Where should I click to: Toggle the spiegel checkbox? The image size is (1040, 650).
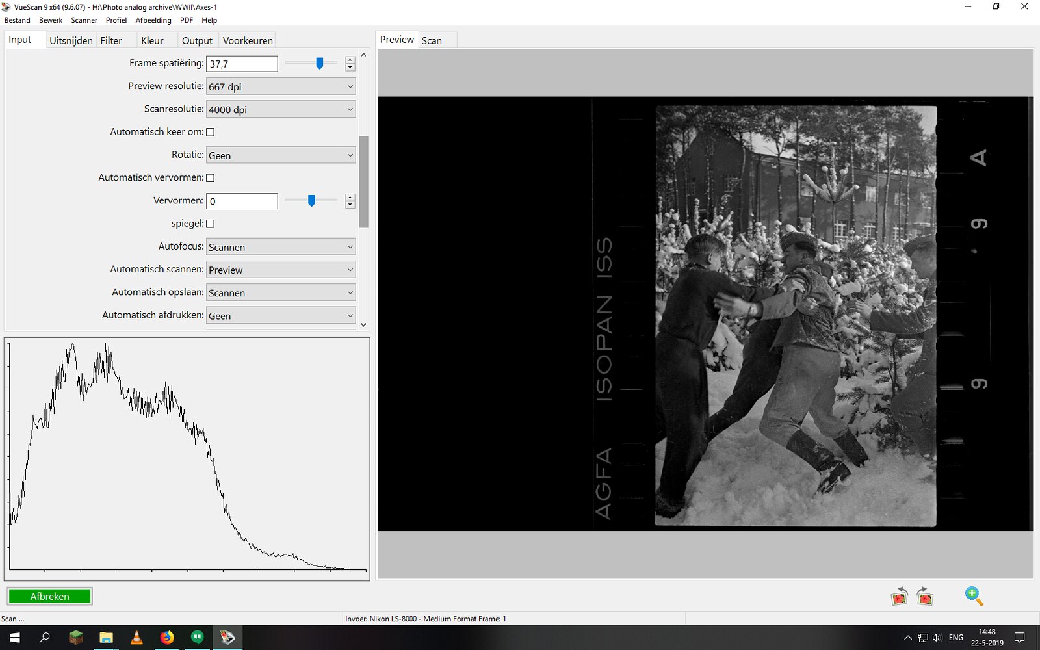pyautogui.click(x=210, y=224)
